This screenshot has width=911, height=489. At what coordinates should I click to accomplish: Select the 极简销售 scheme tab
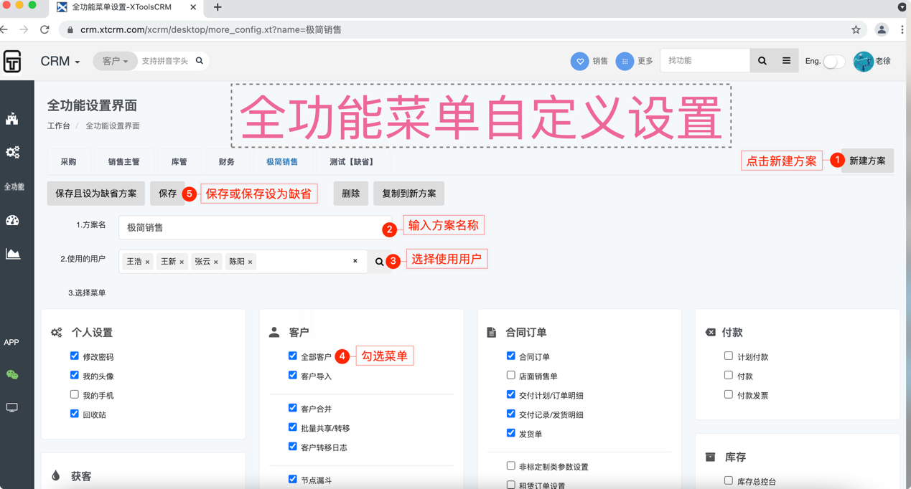[x=282, y=162]
